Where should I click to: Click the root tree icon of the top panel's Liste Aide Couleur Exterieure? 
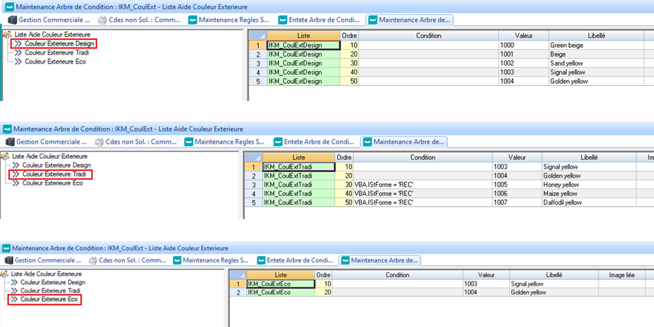pyautogui.click(x=7, y=34)
